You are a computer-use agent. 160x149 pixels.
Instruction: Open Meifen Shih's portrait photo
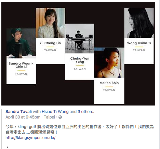[x=109, y=63]
